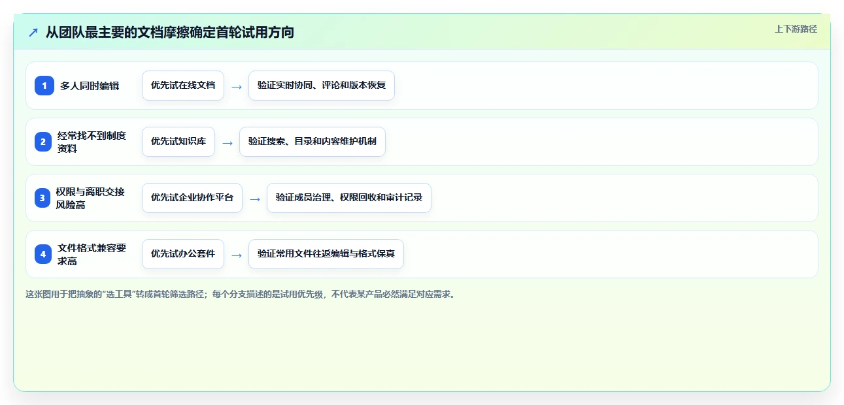844x405 pixels.
Task: Click the 文件格式兼容要求高 label
Action: [x=92, y=254]
